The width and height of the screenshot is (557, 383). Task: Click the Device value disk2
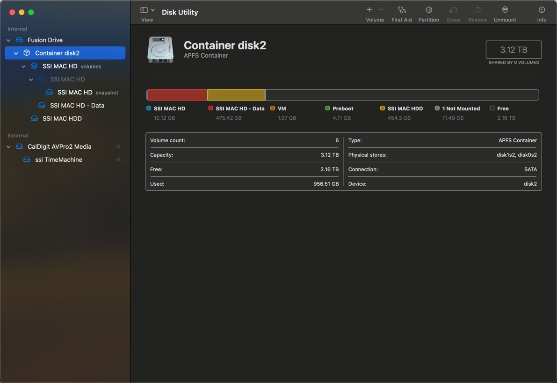530,184
